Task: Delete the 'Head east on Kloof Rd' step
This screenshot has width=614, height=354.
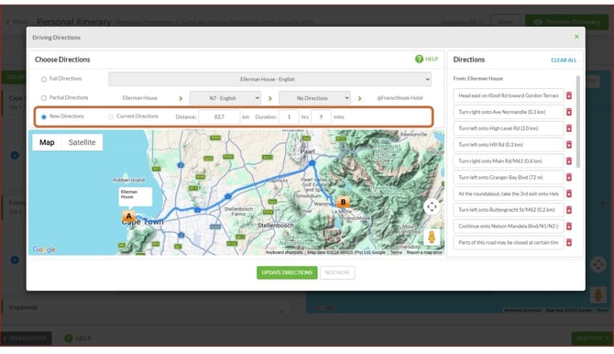Action: 569,95
